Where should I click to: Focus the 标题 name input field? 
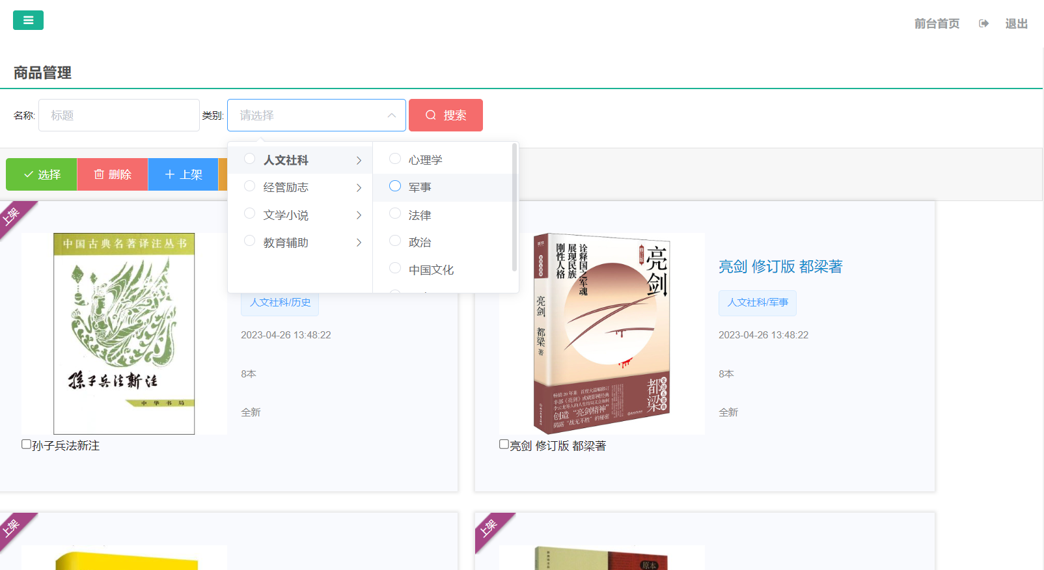119,115
